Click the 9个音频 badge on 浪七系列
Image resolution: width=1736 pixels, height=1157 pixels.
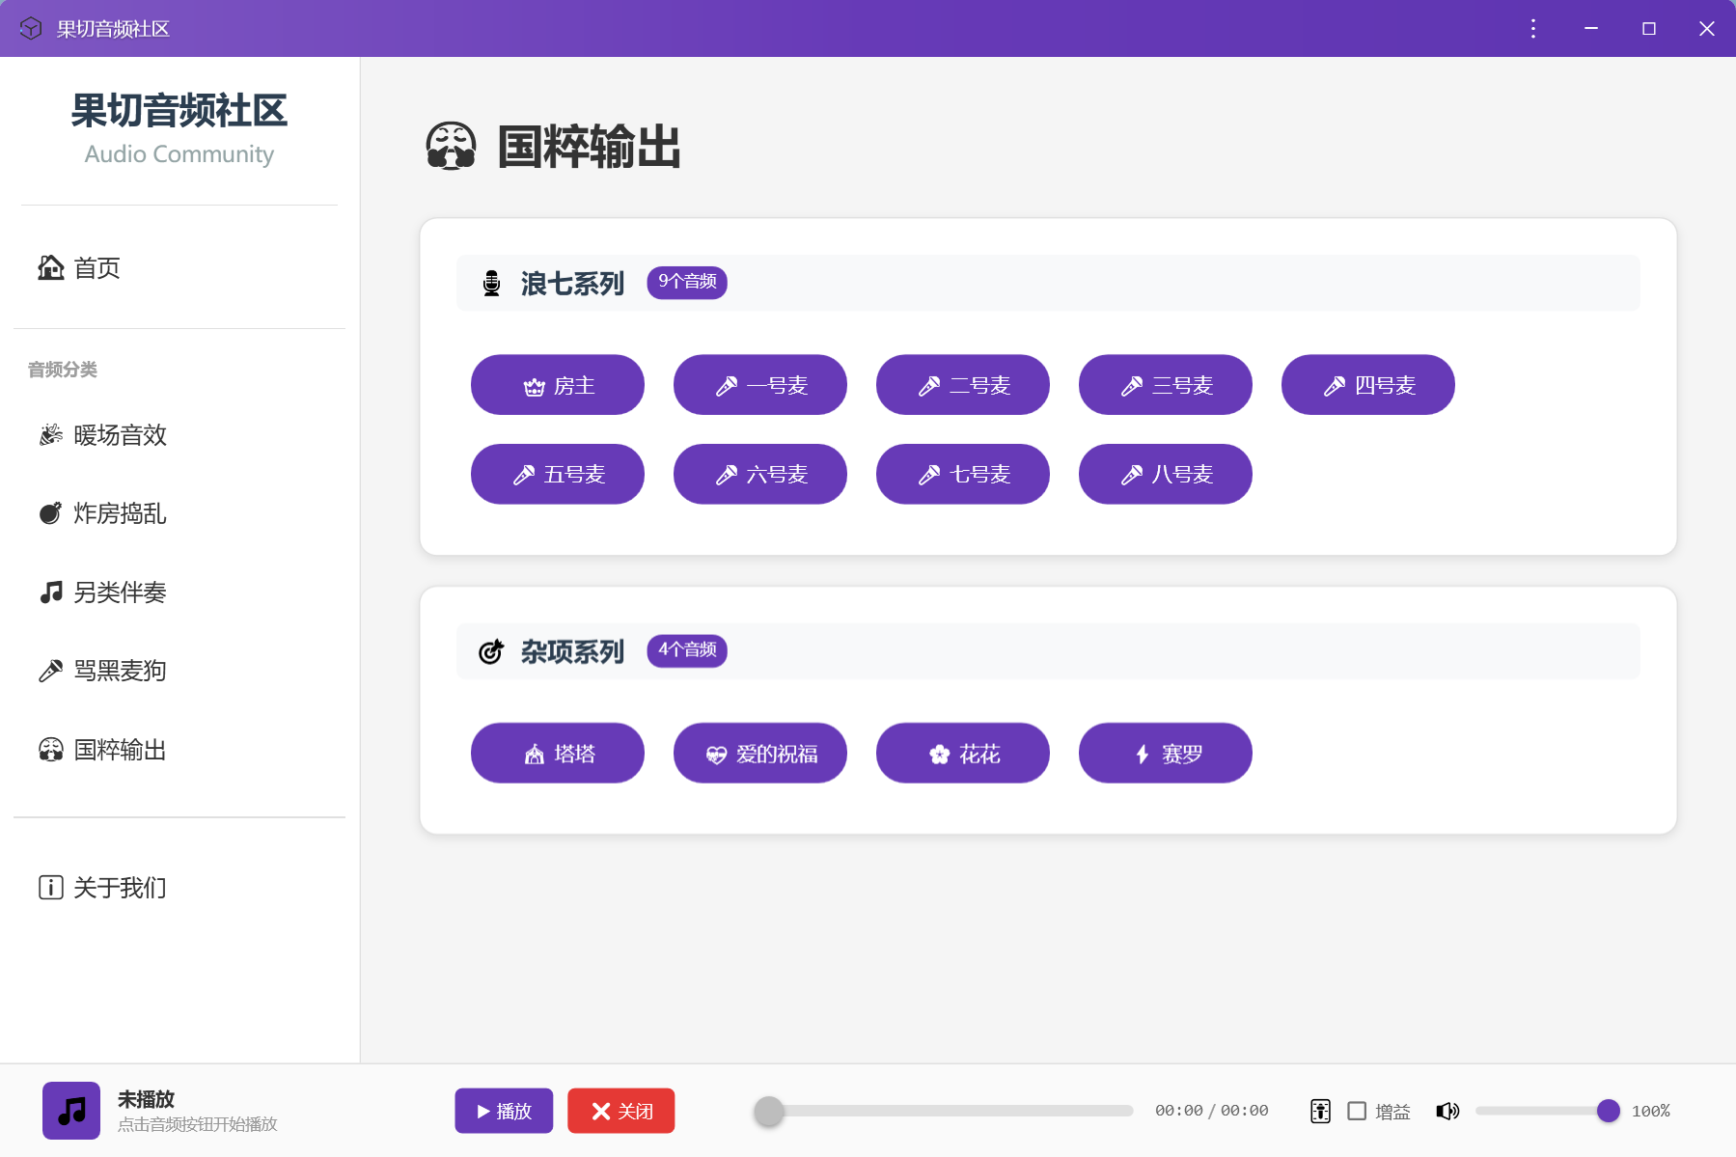686,282
